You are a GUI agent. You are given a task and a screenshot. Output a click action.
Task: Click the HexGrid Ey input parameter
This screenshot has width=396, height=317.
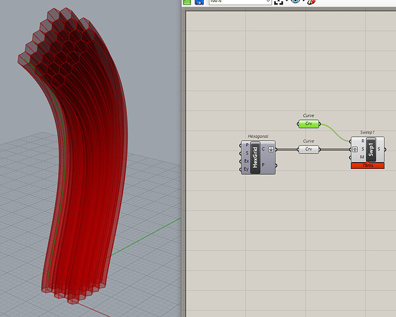(x=246, y=169)
